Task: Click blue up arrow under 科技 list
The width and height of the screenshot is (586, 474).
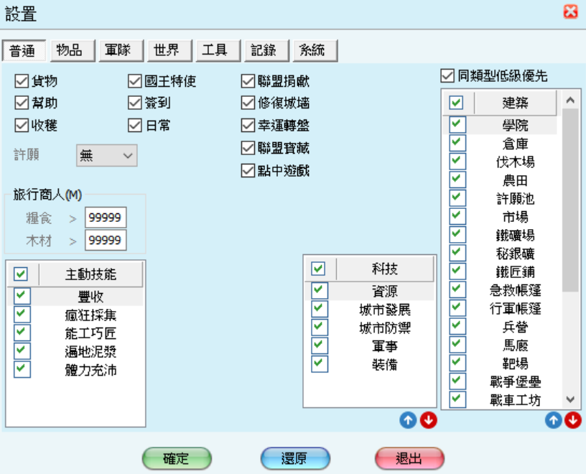Action: point(408,420)
